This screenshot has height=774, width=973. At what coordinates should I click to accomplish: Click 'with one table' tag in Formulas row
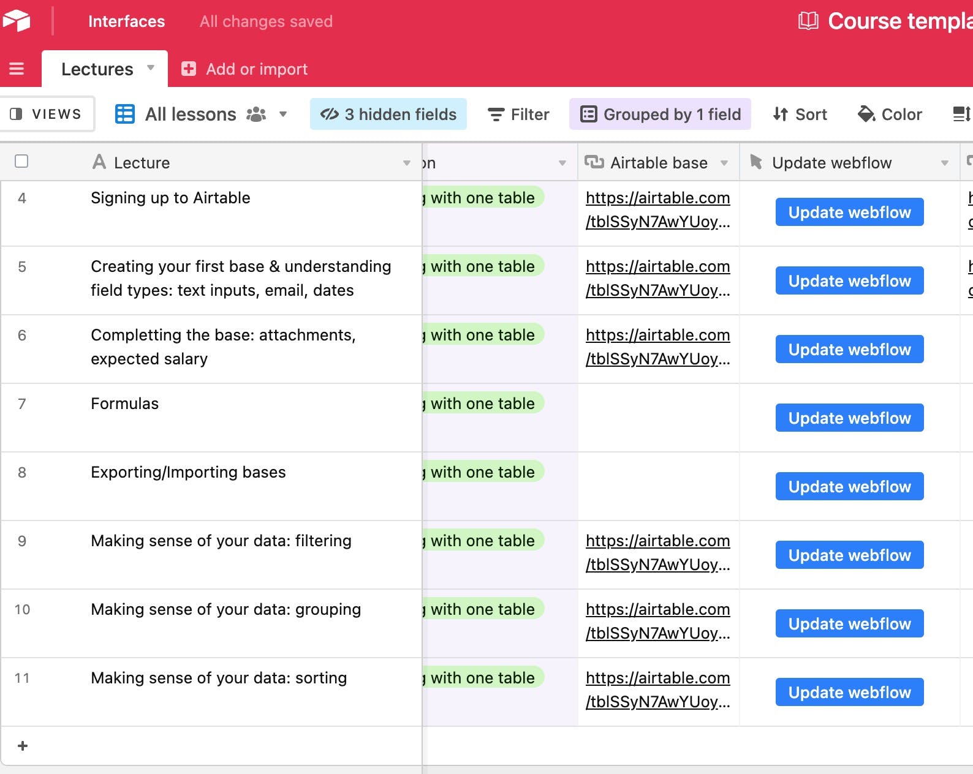[483, 403]
